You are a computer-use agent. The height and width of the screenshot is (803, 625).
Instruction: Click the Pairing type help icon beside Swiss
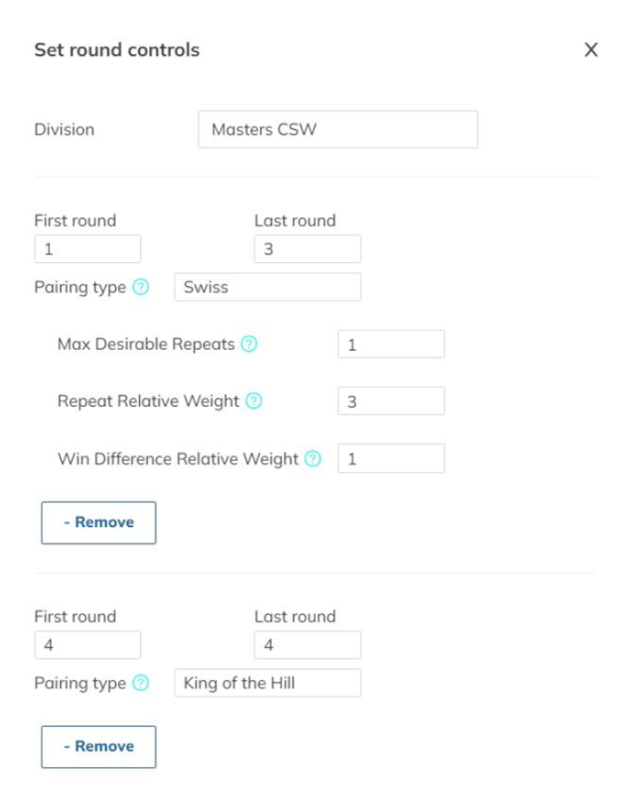[x=141, y=287]
